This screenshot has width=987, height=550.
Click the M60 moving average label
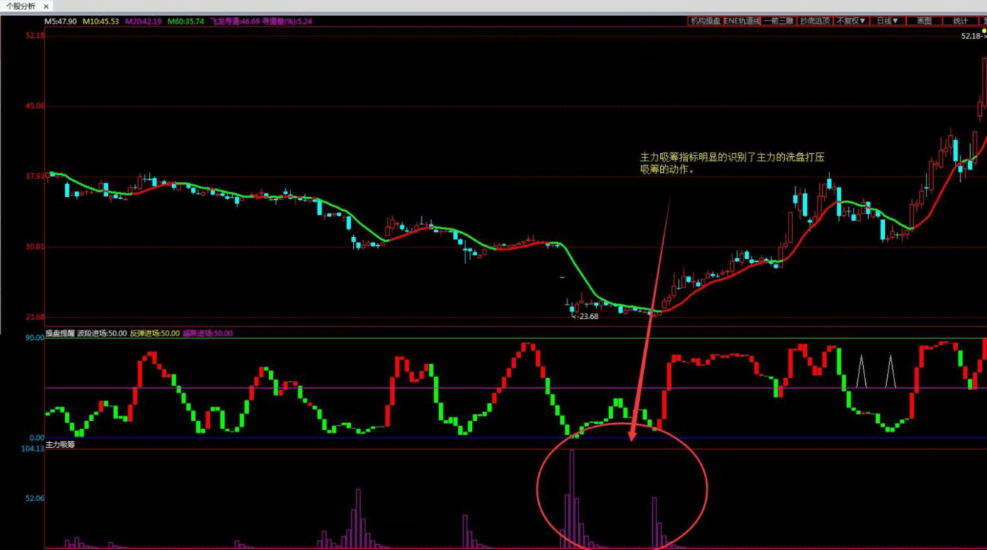pyautogui.click(x=186, y=22)
